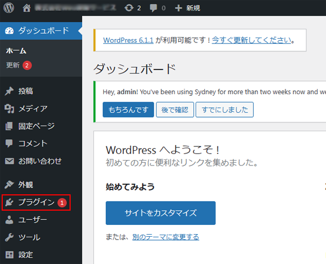This screenshot has width=326, height=264.
Task: Click the text 初めての方に便利なリンクを集めました。
Action: point(182,163)
